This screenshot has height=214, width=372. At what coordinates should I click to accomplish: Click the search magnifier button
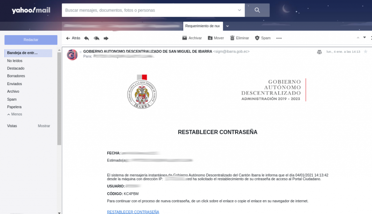[257, 10]
